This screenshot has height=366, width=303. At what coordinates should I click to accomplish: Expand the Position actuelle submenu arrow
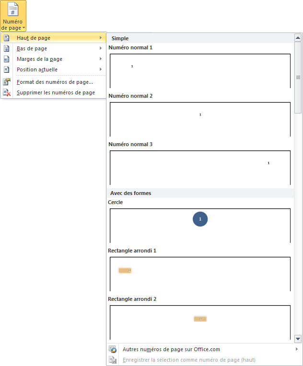[101, 69]
